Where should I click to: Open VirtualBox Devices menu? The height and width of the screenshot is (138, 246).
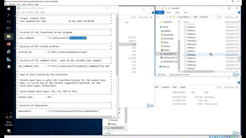30,4
